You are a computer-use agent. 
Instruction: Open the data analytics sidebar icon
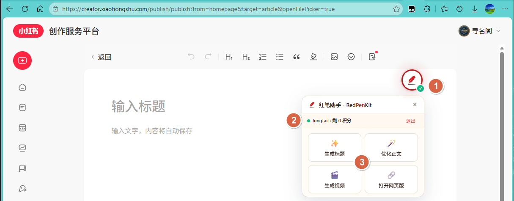(22, 148)
